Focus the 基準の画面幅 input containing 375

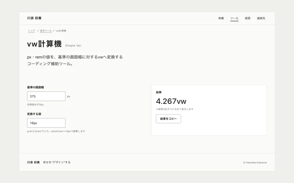tap(46, 96)
